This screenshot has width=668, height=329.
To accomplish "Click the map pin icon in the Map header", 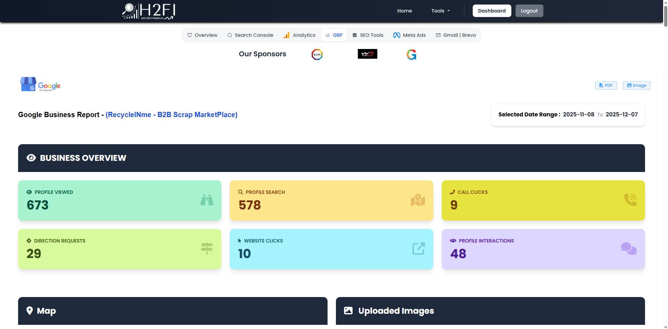I will [30, 311].
